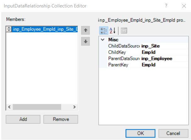The height and width of the screenshot is (140, 191).
Task: Select the ParentDataSource property label
Action: pos(124,59)
